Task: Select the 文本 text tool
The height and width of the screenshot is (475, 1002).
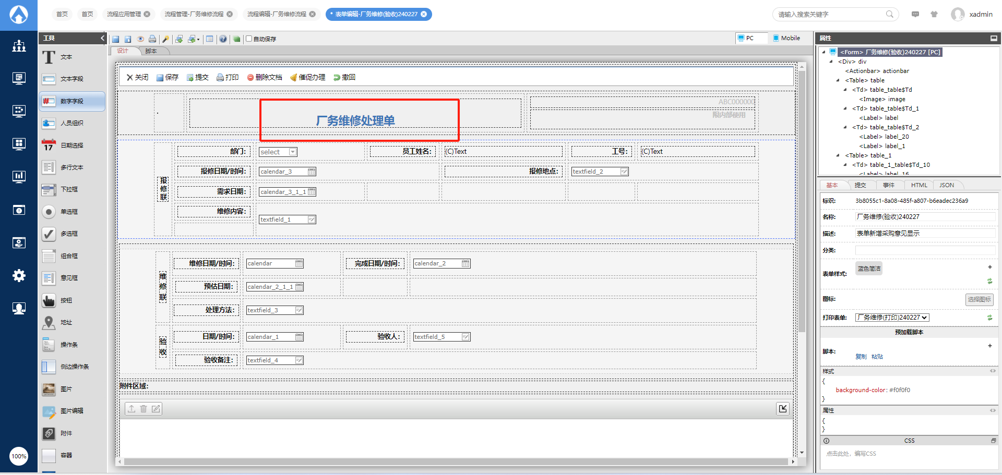Action: (72, 57)
